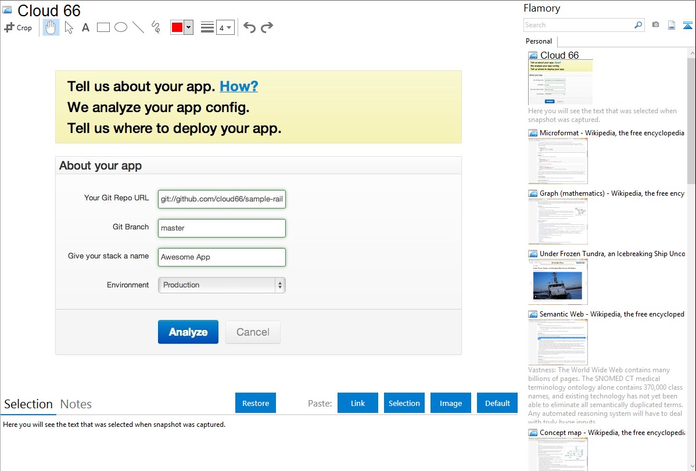
Task: Open the Concept map snapshot thumbnail
Action: (x=558, y=454)
